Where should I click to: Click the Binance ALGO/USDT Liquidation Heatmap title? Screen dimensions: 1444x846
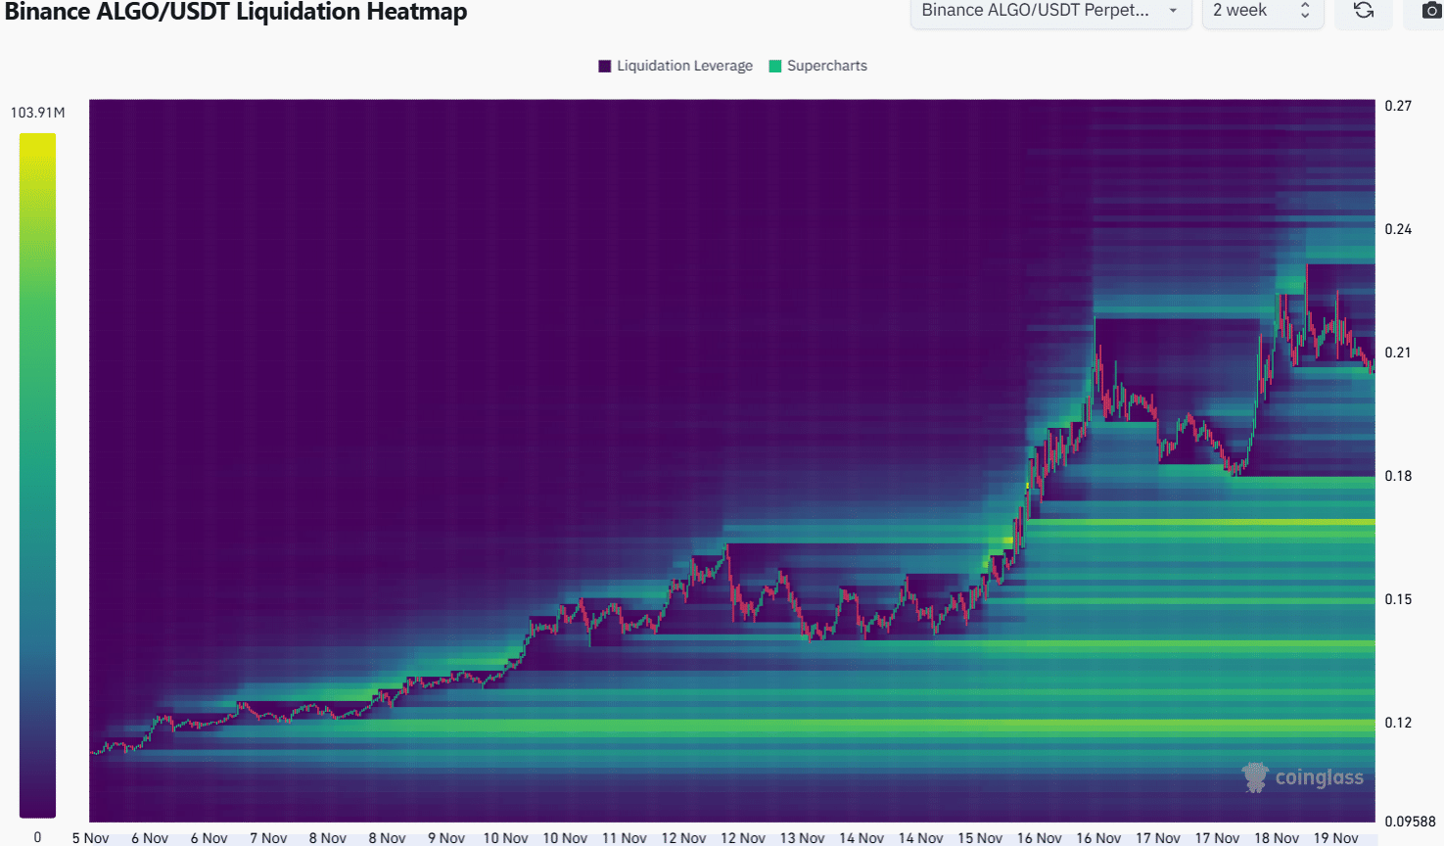236,12
